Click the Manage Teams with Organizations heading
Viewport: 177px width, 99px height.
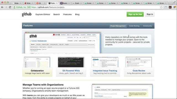[43, 85]
